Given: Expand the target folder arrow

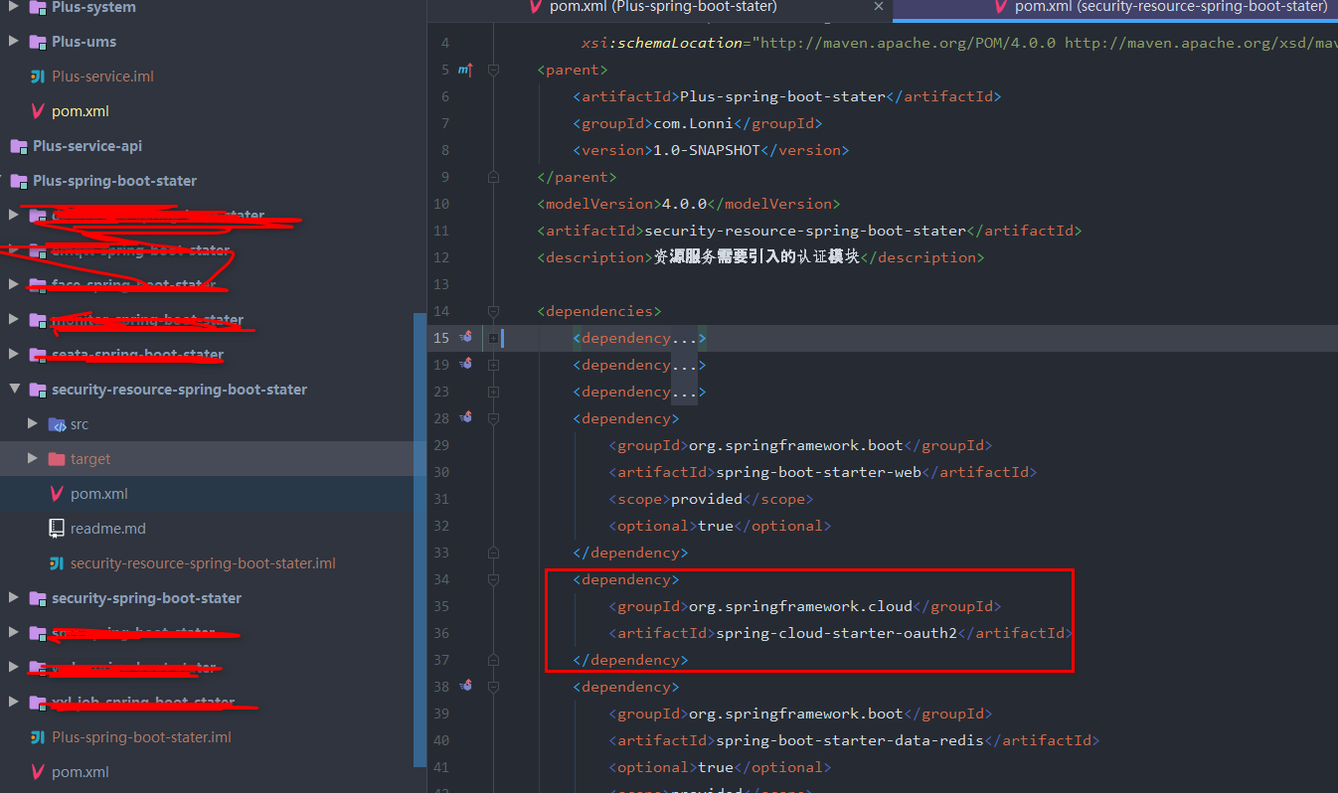Looking at the screenshot, I should click(33, 459).
